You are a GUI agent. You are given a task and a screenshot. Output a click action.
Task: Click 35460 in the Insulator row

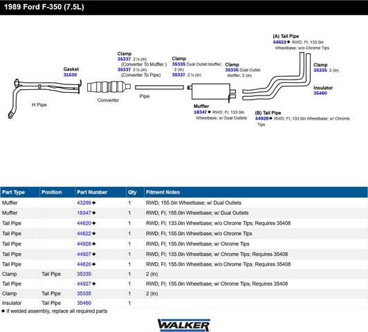click(84, 303)
